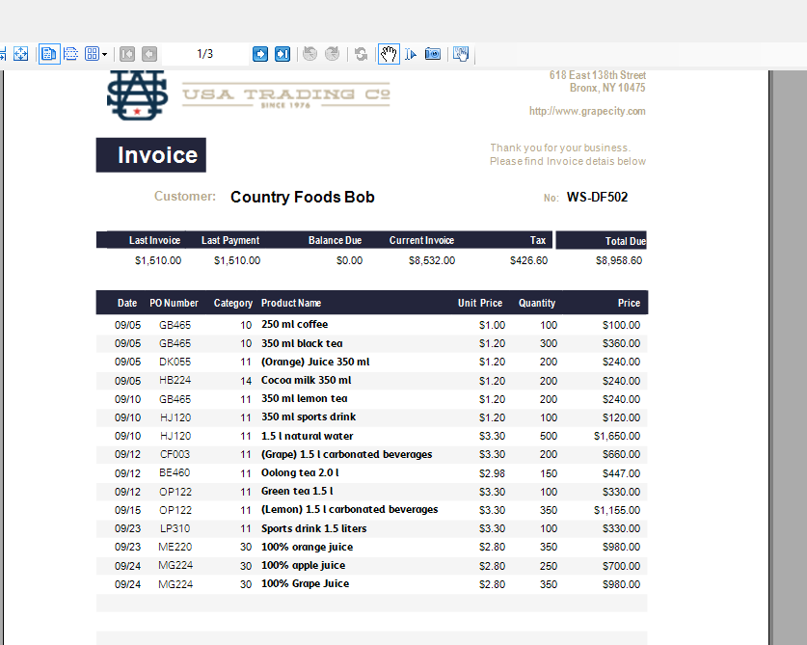Toggle the pan hand tool
Viewport: 807px width, 645px height.
pyautogui.click(x=389, y=54)
